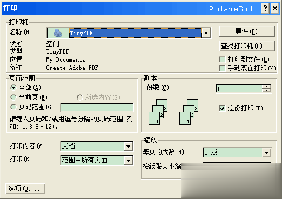Select the 页码范围(G) radio option

pyautogui.click(x=14, y=107)
